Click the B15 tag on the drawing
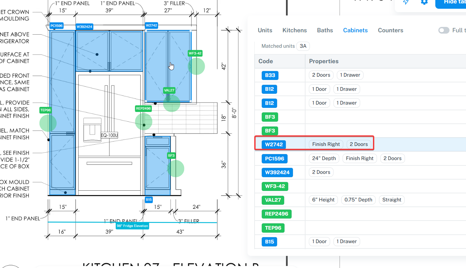The width and height of the screenshot is (466, 268). (149, 200)
